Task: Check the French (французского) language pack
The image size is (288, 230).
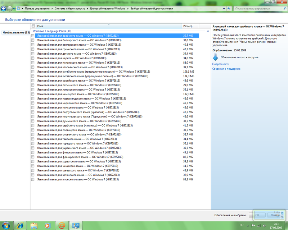Action: [x=33, y=157]
